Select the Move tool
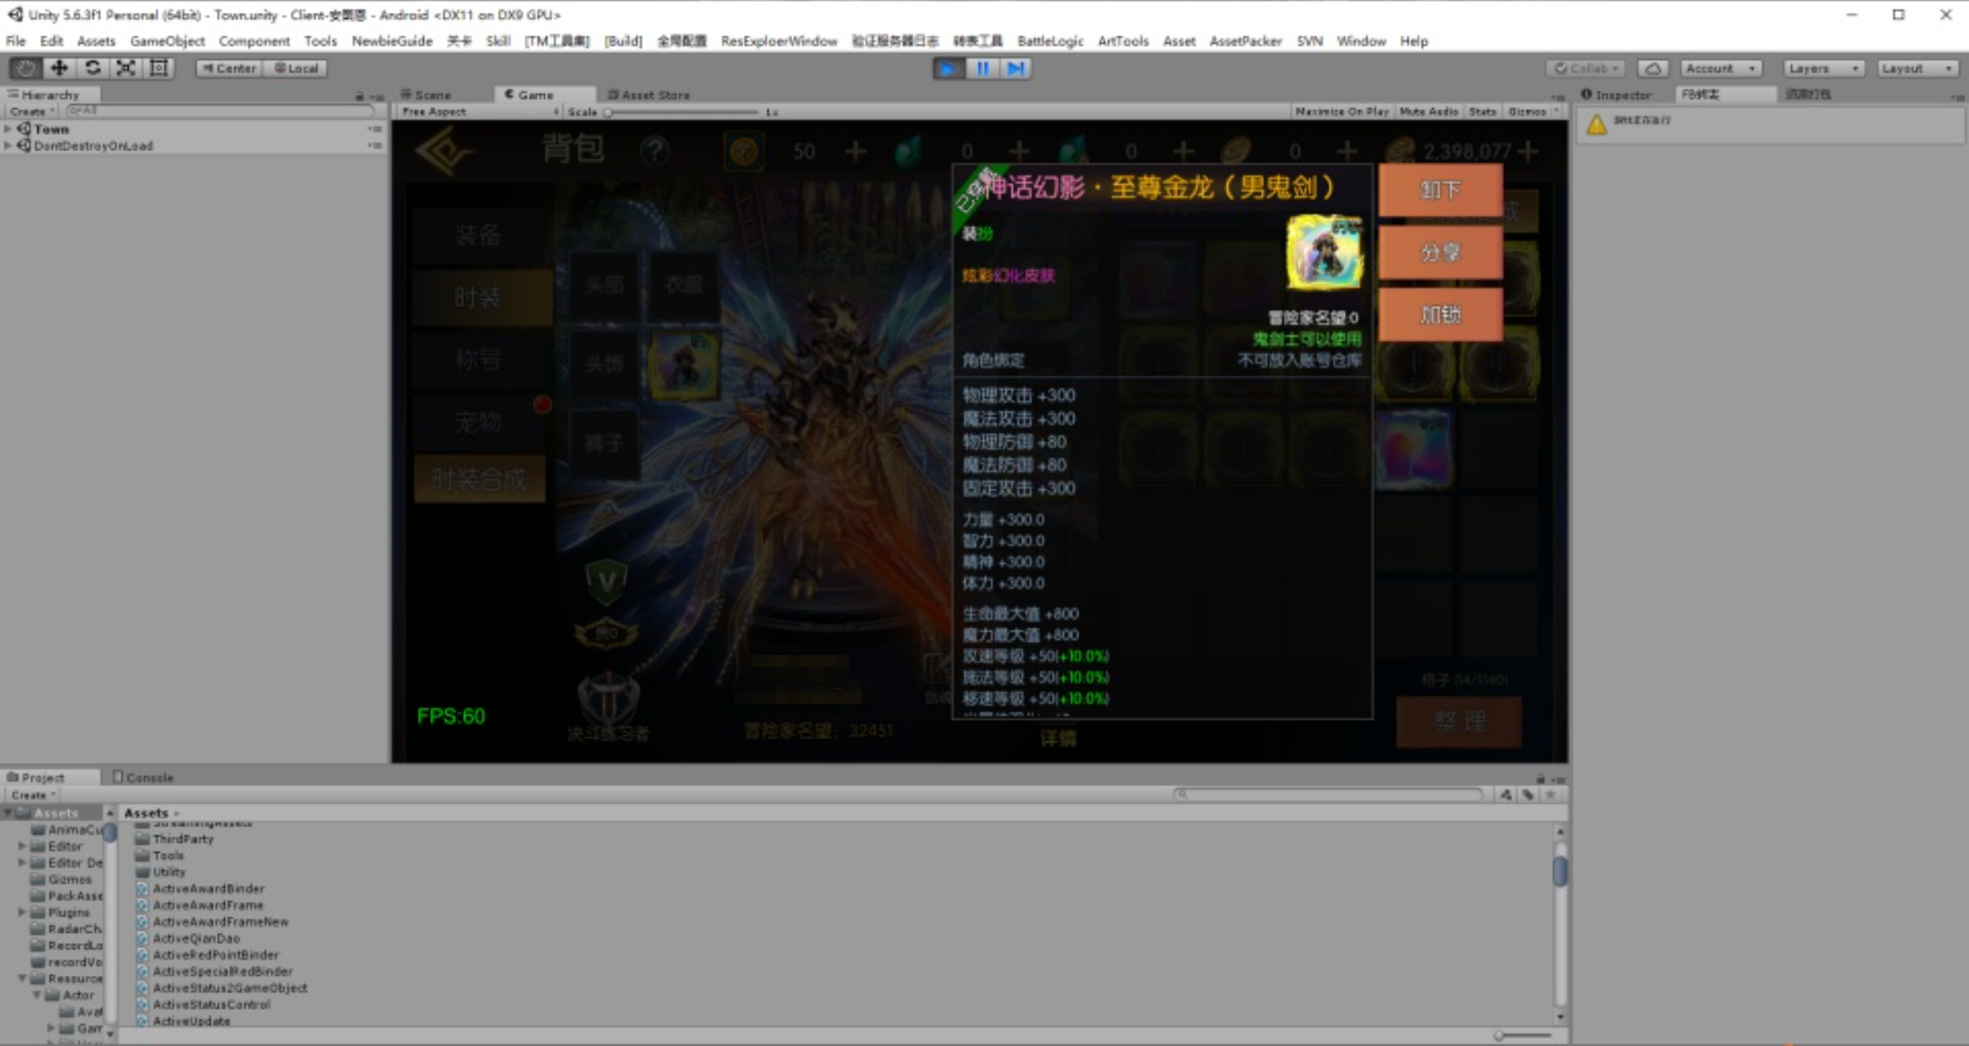Viewport: 1969px width, 1046px height. point(59,68)
